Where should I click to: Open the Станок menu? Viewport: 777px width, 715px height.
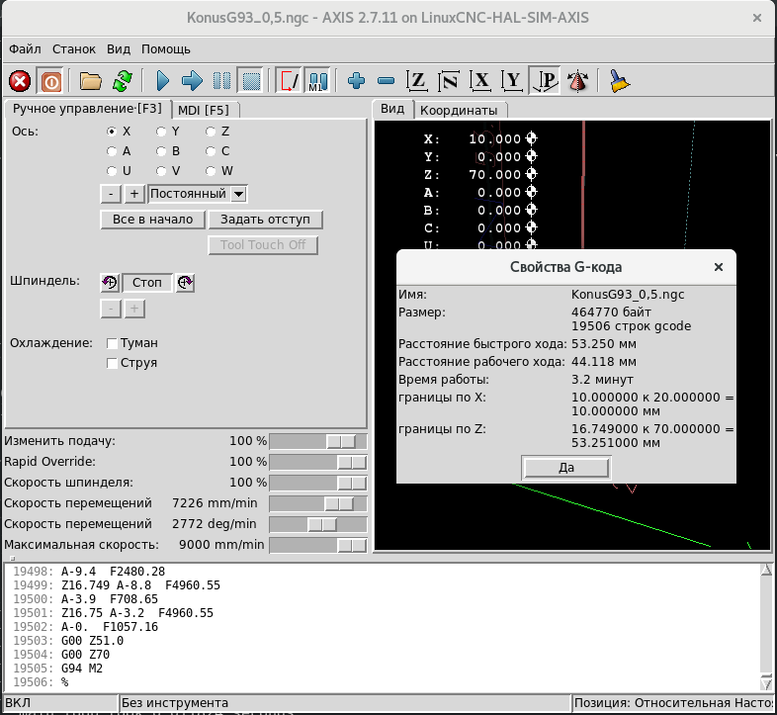(74, 48)
